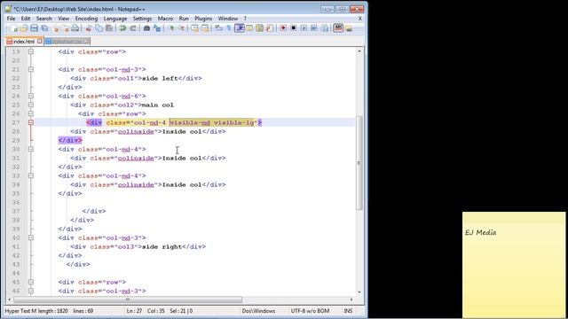Viewport: 568px width, 319px height.
Task: Start recording a macro with red dot
Action: tap(283, 28)
